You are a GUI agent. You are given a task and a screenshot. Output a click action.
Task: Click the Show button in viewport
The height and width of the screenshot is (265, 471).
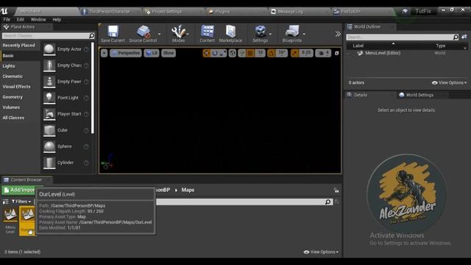169,53
